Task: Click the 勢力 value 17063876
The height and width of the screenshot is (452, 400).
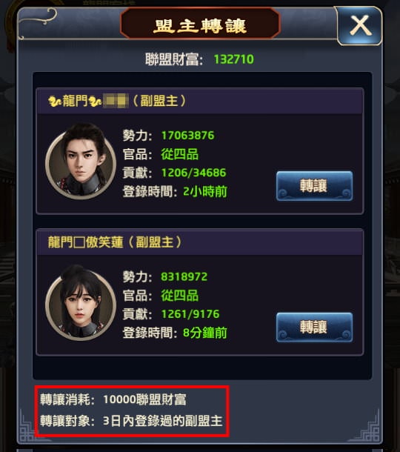Action: pos(187,136)
